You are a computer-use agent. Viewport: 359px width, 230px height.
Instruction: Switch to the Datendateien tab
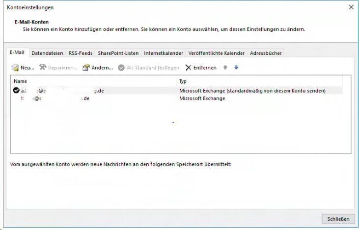click(x=48, y=53)
